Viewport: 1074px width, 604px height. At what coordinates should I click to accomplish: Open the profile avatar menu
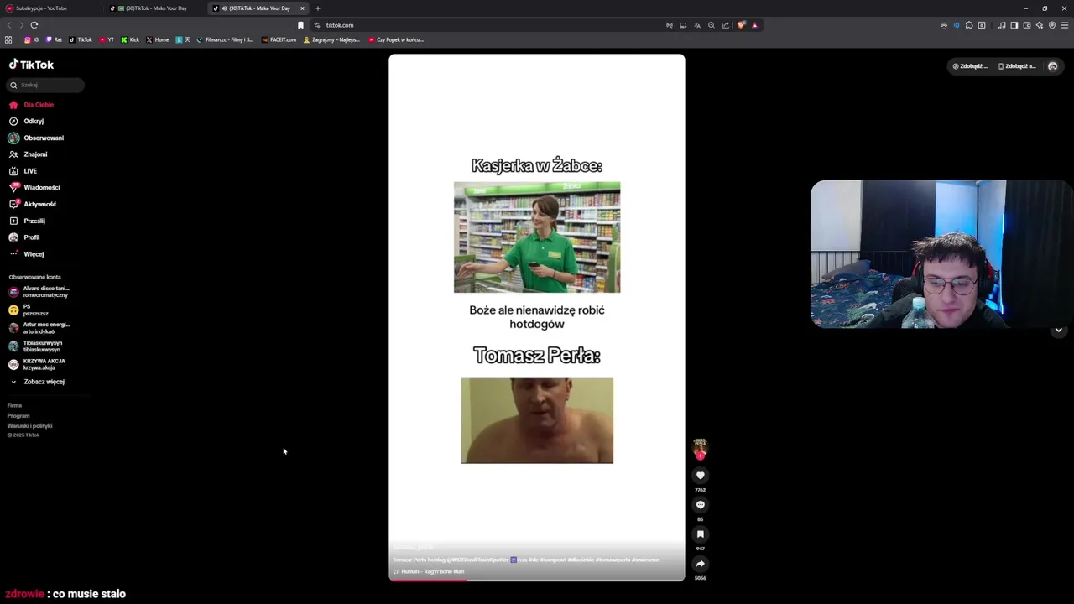click(x=1053, y=66)
